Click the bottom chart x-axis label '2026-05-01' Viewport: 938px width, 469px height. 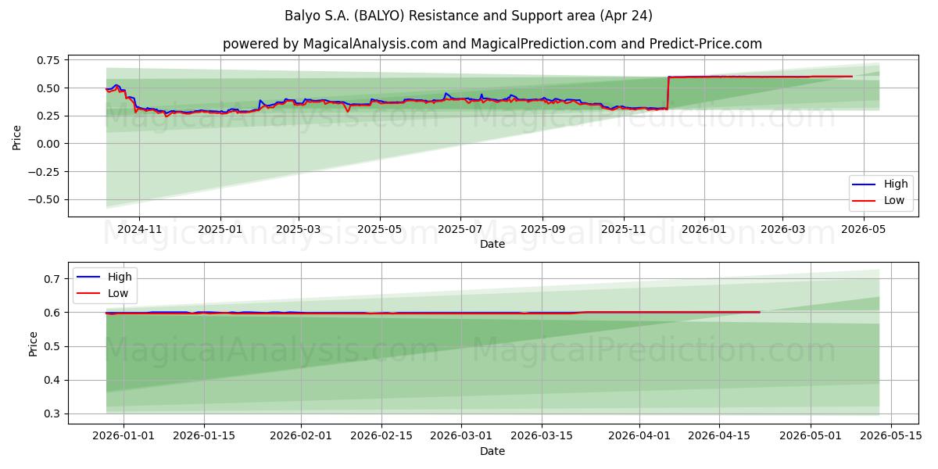coord(812,436)
